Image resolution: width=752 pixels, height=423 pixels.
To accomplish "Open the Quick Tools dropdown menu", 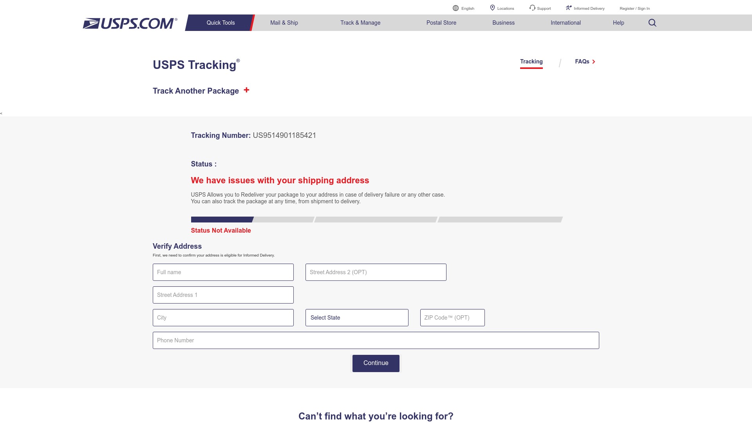I will click(x=221, y=23).
